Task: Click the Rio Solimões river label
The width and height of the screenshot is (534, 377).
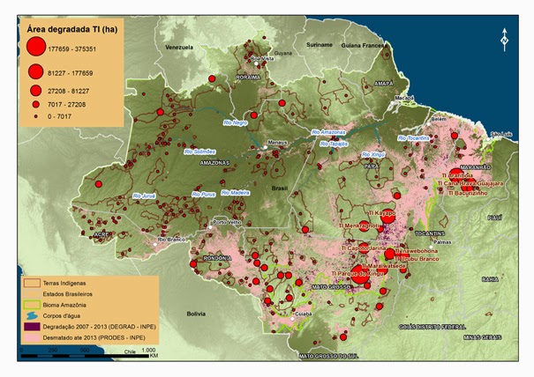Action: (x=199, y=152)
